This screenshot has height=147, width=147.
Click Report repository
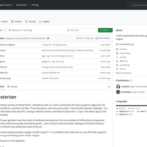tap(124, 73)
